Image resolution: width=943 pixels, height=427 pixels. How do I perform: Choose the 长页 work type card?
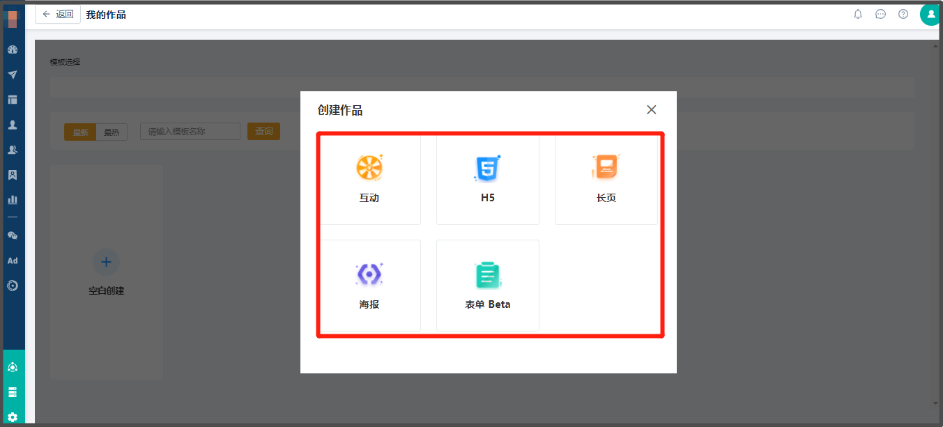pos(606,179)
